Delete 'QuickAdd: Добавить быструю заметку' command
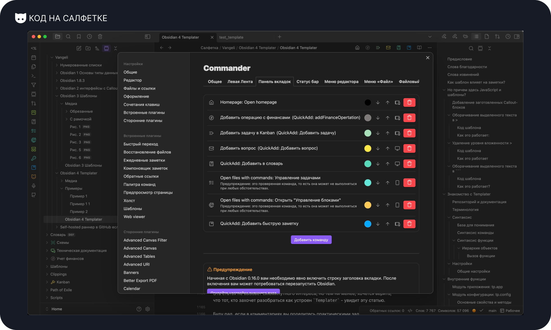The image size is (551, 330). [409, 224]
